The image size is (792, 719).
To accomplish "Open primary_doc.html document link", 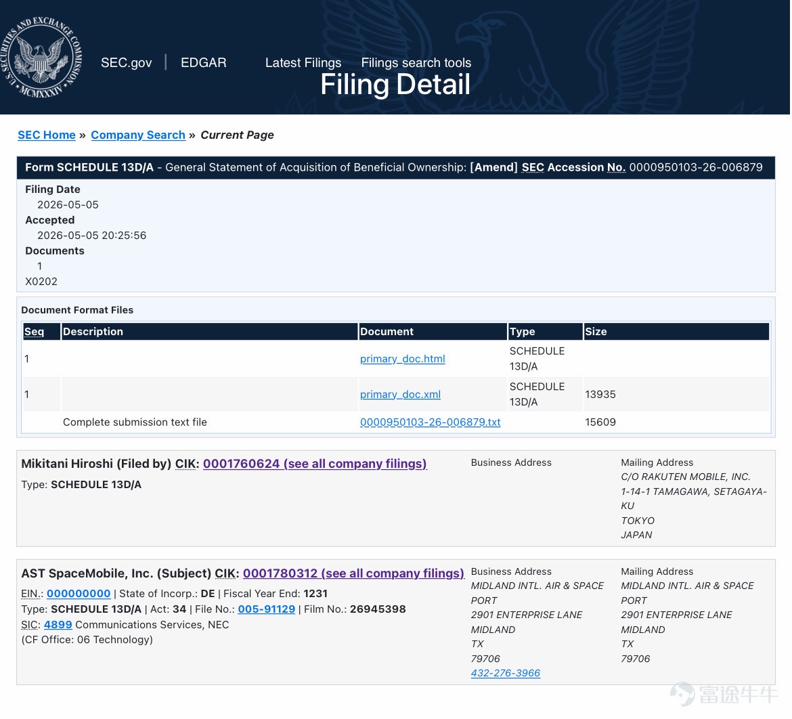I will point(403,359).
